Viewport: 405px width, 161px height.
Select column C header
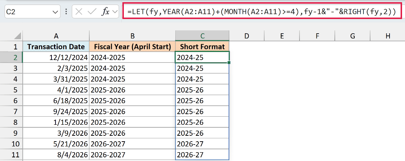(202, 36)
